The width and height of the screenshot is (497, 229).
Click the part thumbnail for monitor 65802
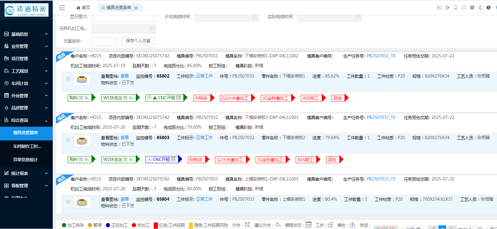[82, 79]
